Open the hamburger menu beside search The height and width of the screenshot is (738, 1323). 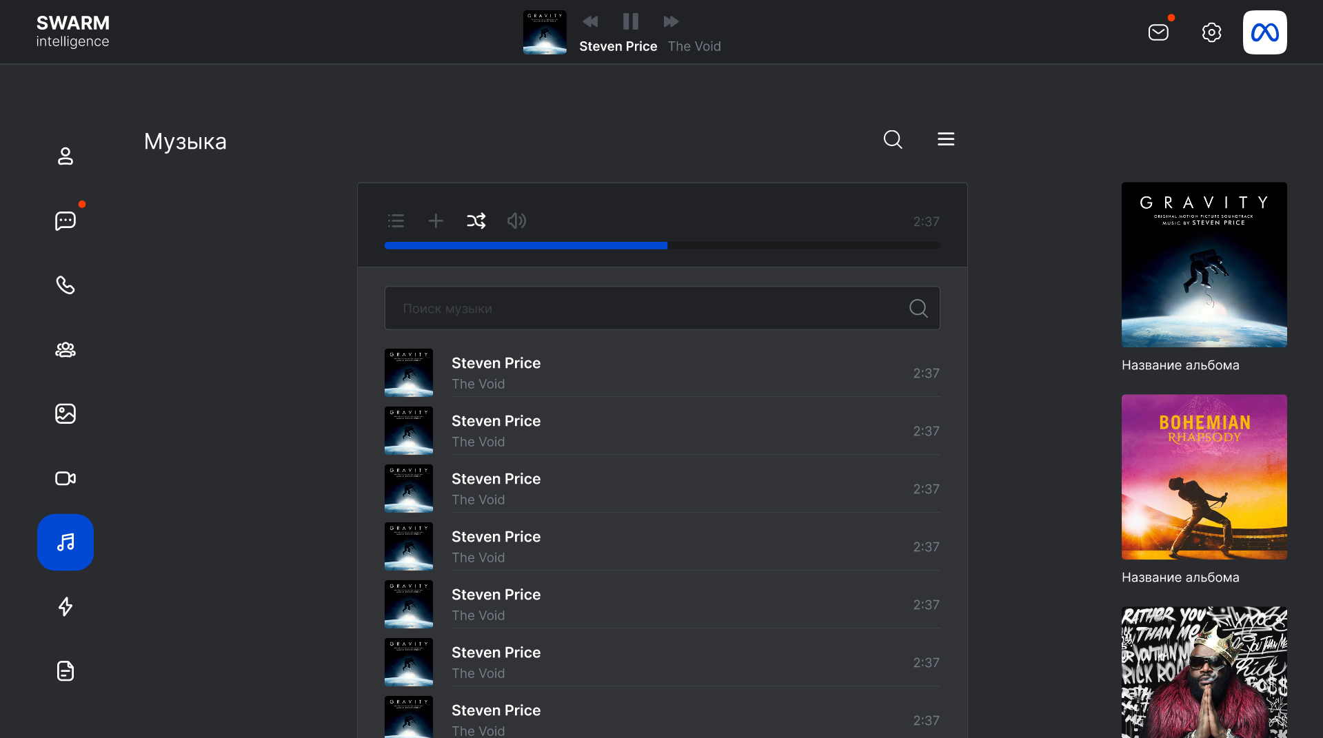click(x=946, y=139)
